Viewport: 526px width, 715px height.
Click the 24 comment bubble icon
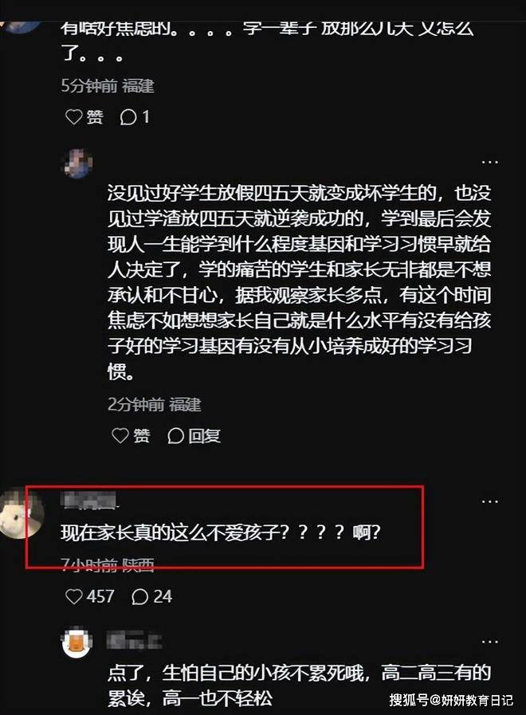click(x=139, y=596)
